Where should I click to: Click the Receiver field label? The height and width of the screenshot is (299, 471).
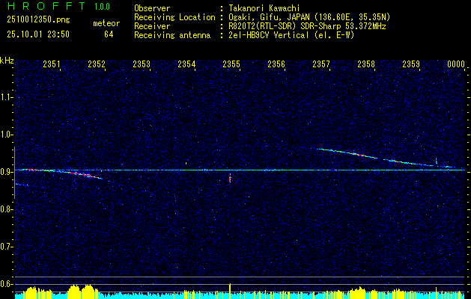152,26
